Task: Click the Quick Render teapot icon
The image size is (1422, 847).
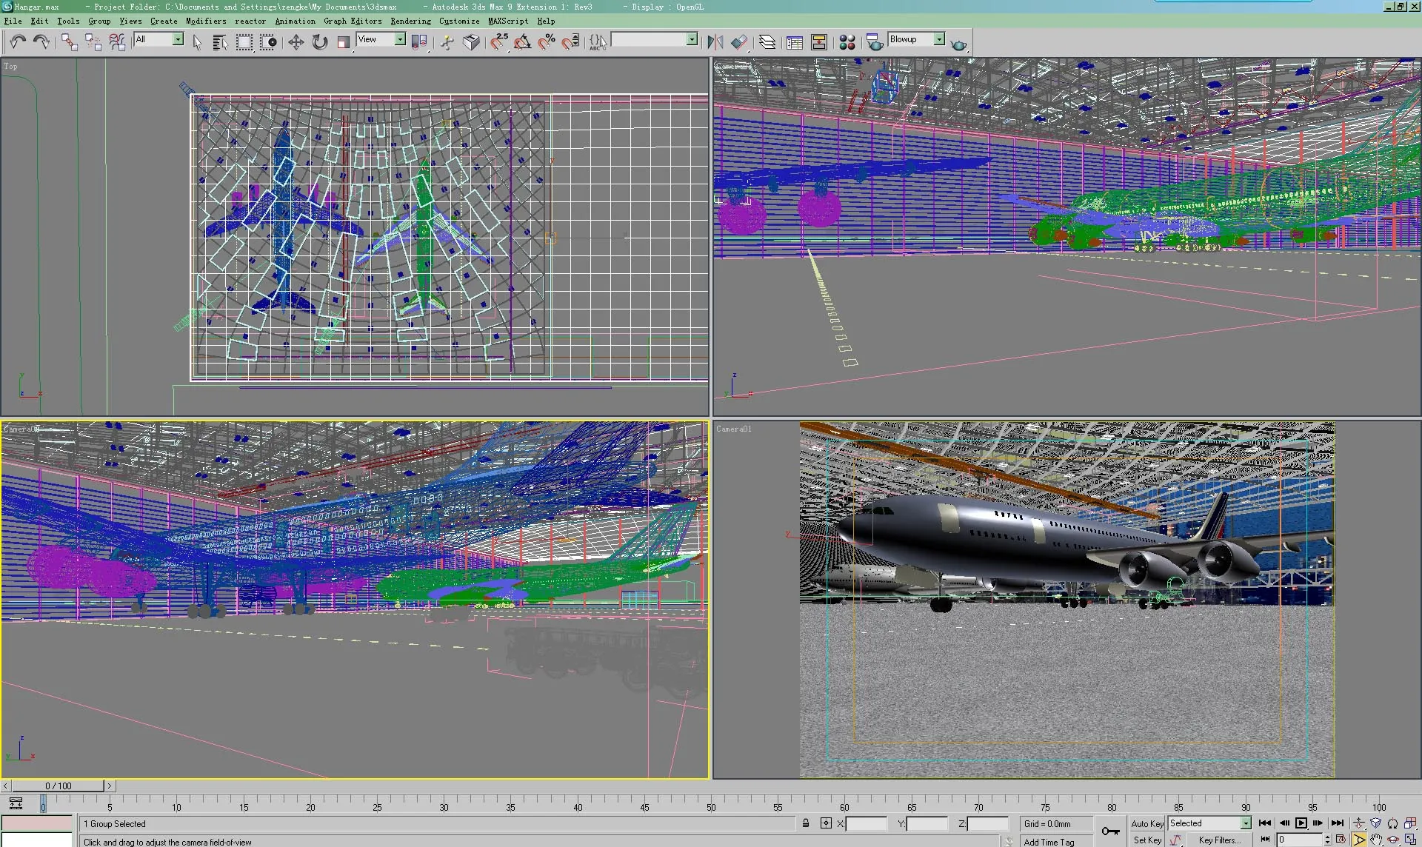Action: click(x=958, y=44)
